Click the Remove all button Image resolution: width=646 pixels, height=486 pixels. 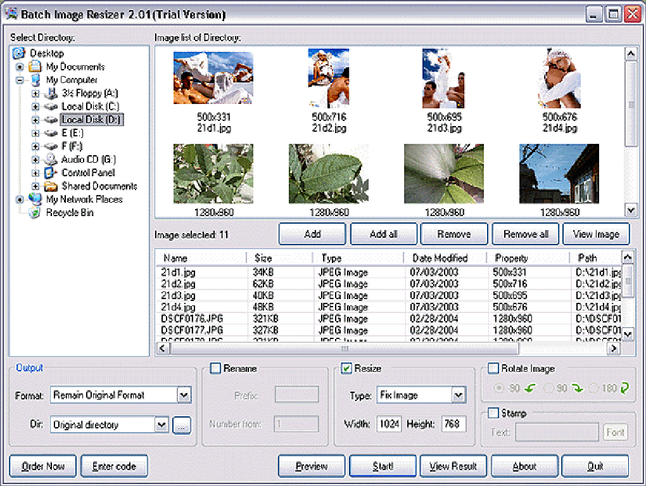click(x=526, y=234)
